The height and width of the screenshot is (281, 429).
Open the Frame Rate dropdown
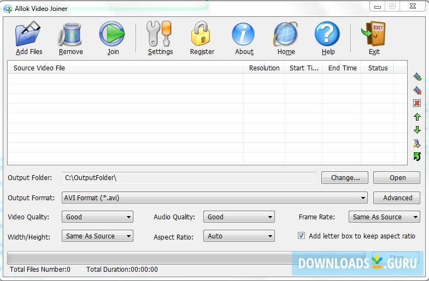coord(384,217)
